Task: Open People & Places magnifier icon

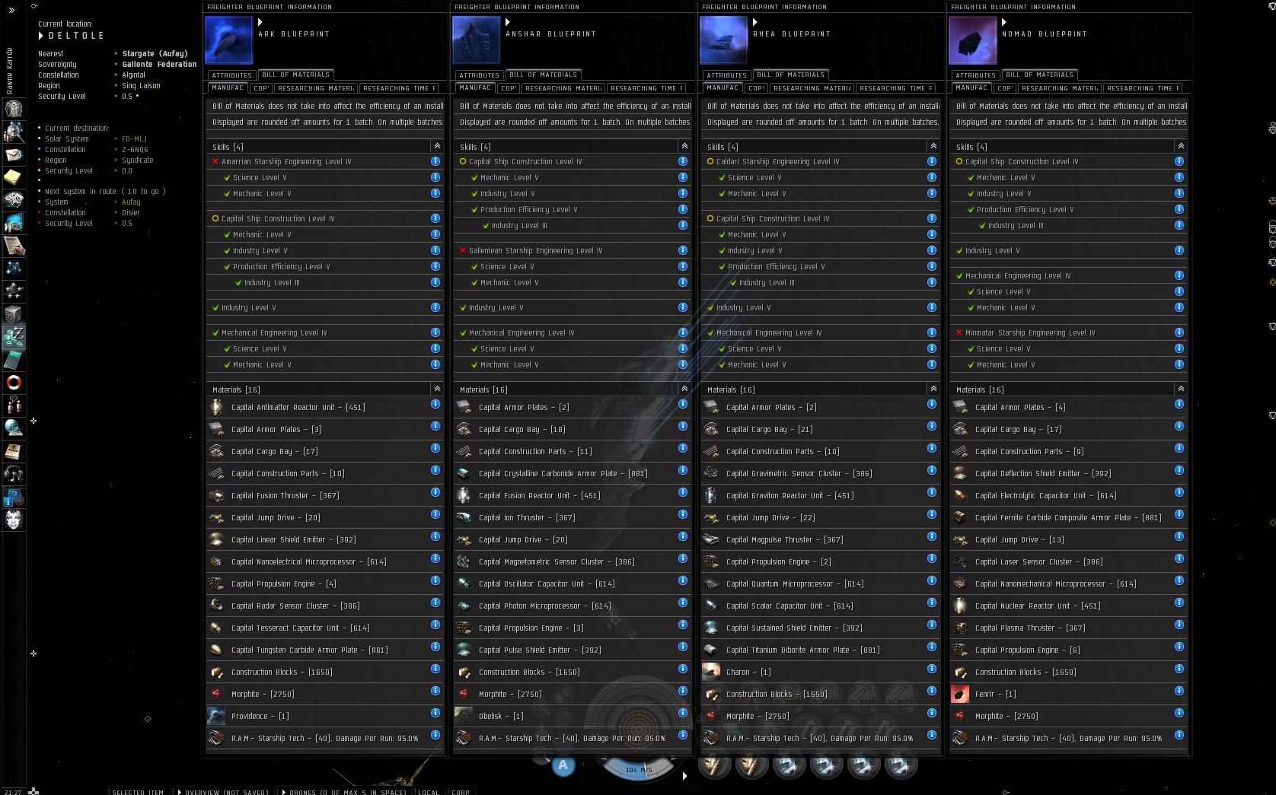Action: click(14, 132)
